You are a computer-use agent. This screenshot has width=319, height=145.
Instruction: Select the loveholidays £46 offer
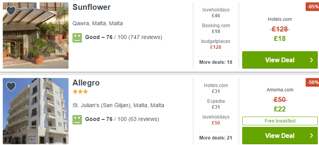pos(216,13)
